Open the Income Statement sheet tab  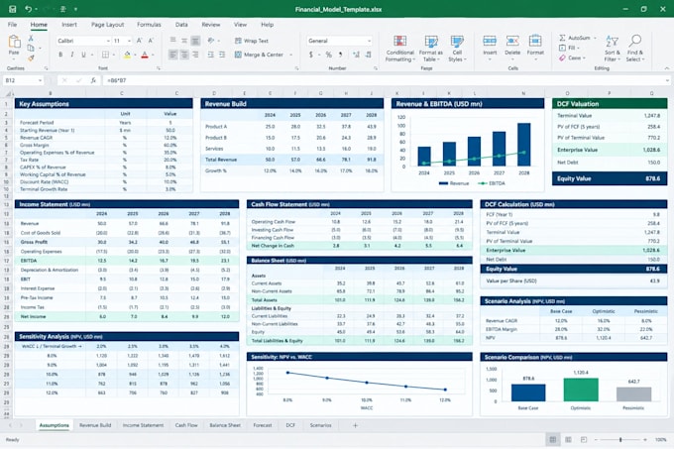point(143,425)
